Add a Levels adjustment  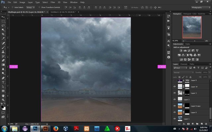(x=185, y=50)
